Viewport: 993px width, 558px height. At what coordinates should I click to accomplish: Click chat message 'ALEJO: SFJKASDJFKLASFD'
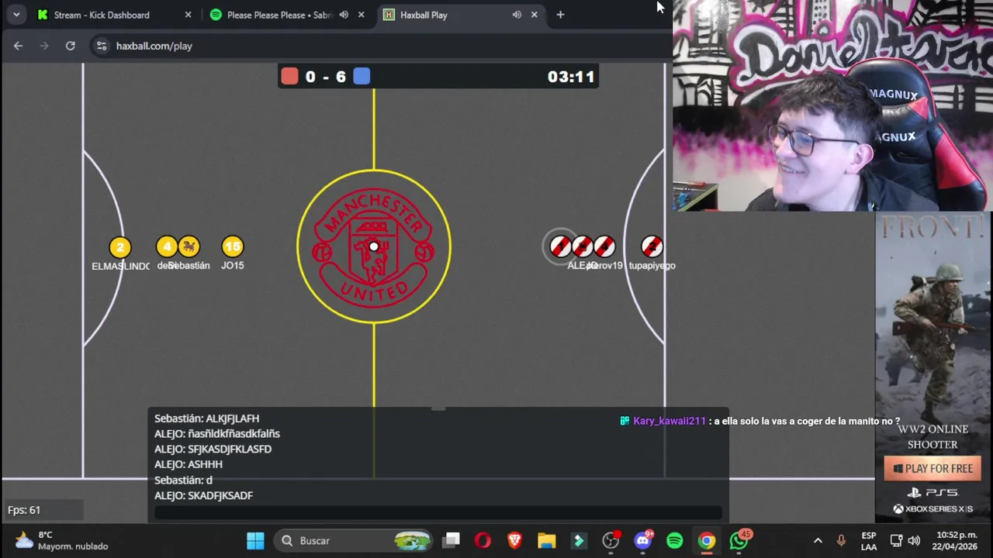[213, 449]
